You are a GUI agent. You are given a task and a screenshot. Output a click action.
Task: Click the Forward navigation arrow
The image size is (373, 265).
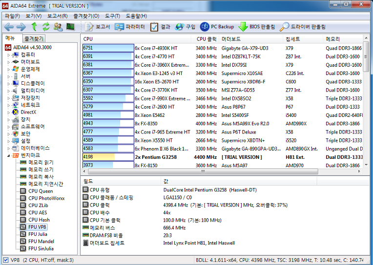tap(21, 27)
